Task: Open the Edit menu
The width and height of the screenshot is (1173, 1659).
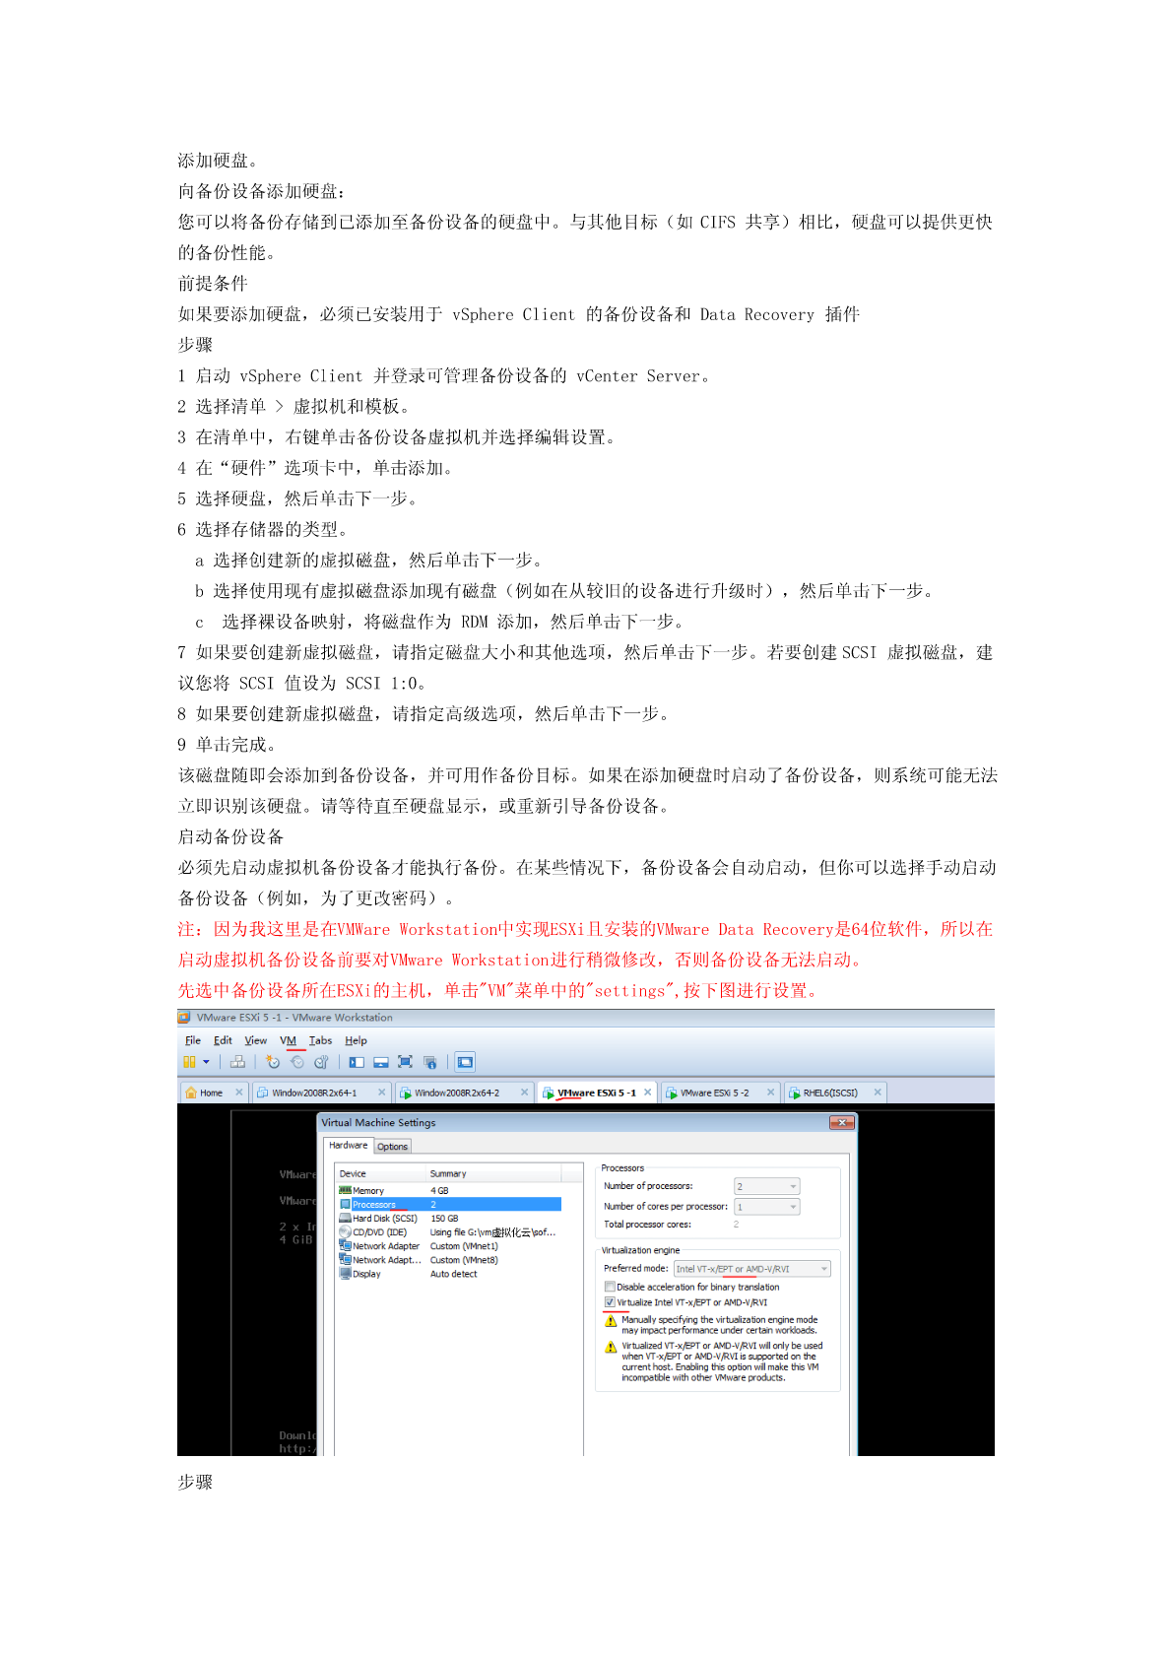Action: pyautogui.click(x=224, y=1040)
